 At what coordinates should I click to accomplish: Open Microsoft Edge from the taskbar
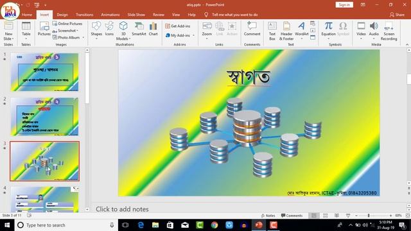(x=141, y=225)
